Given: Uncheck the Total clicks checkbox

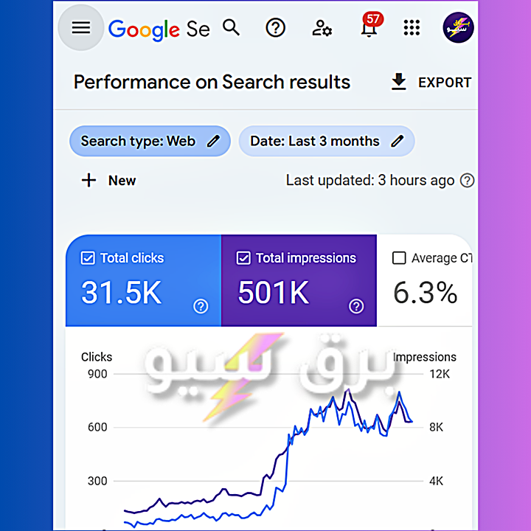Looking at the screenshot, I should 88,258.
